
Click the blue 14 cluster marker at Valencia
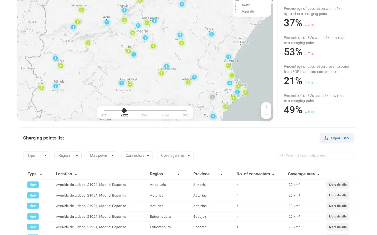tap(228, 57)
